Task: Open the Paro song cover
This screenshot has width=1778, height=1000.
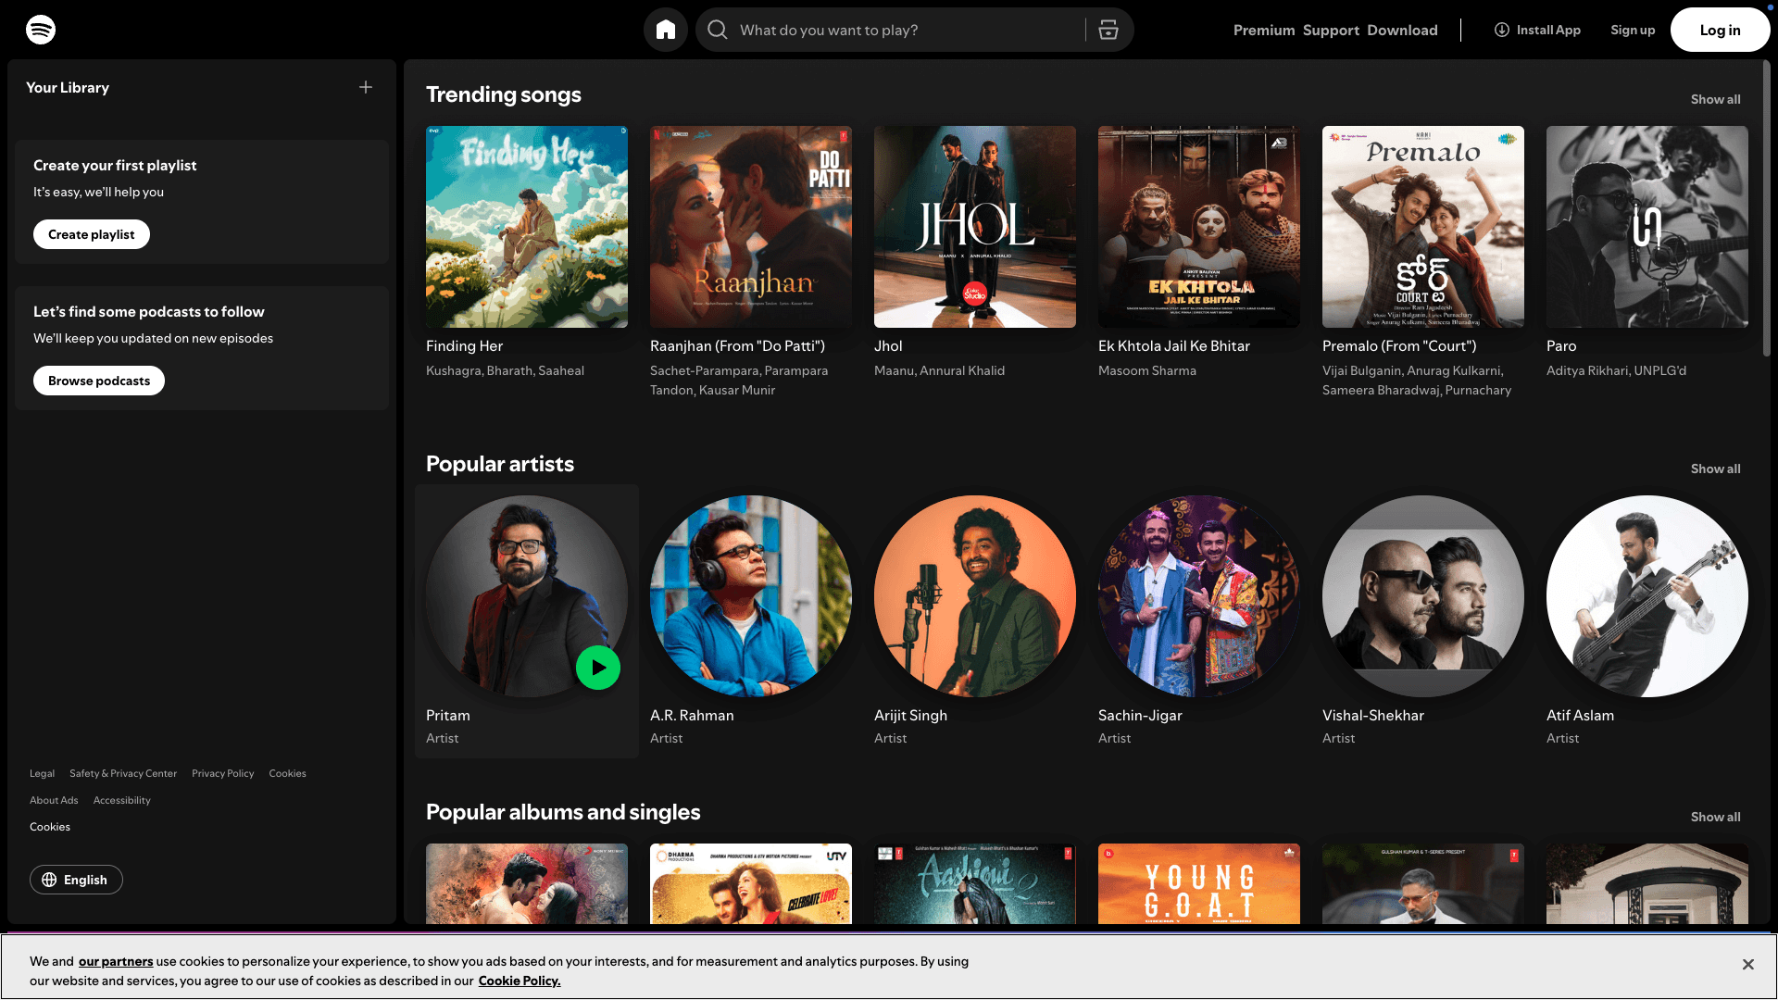Action: [x=1647, y=227]
